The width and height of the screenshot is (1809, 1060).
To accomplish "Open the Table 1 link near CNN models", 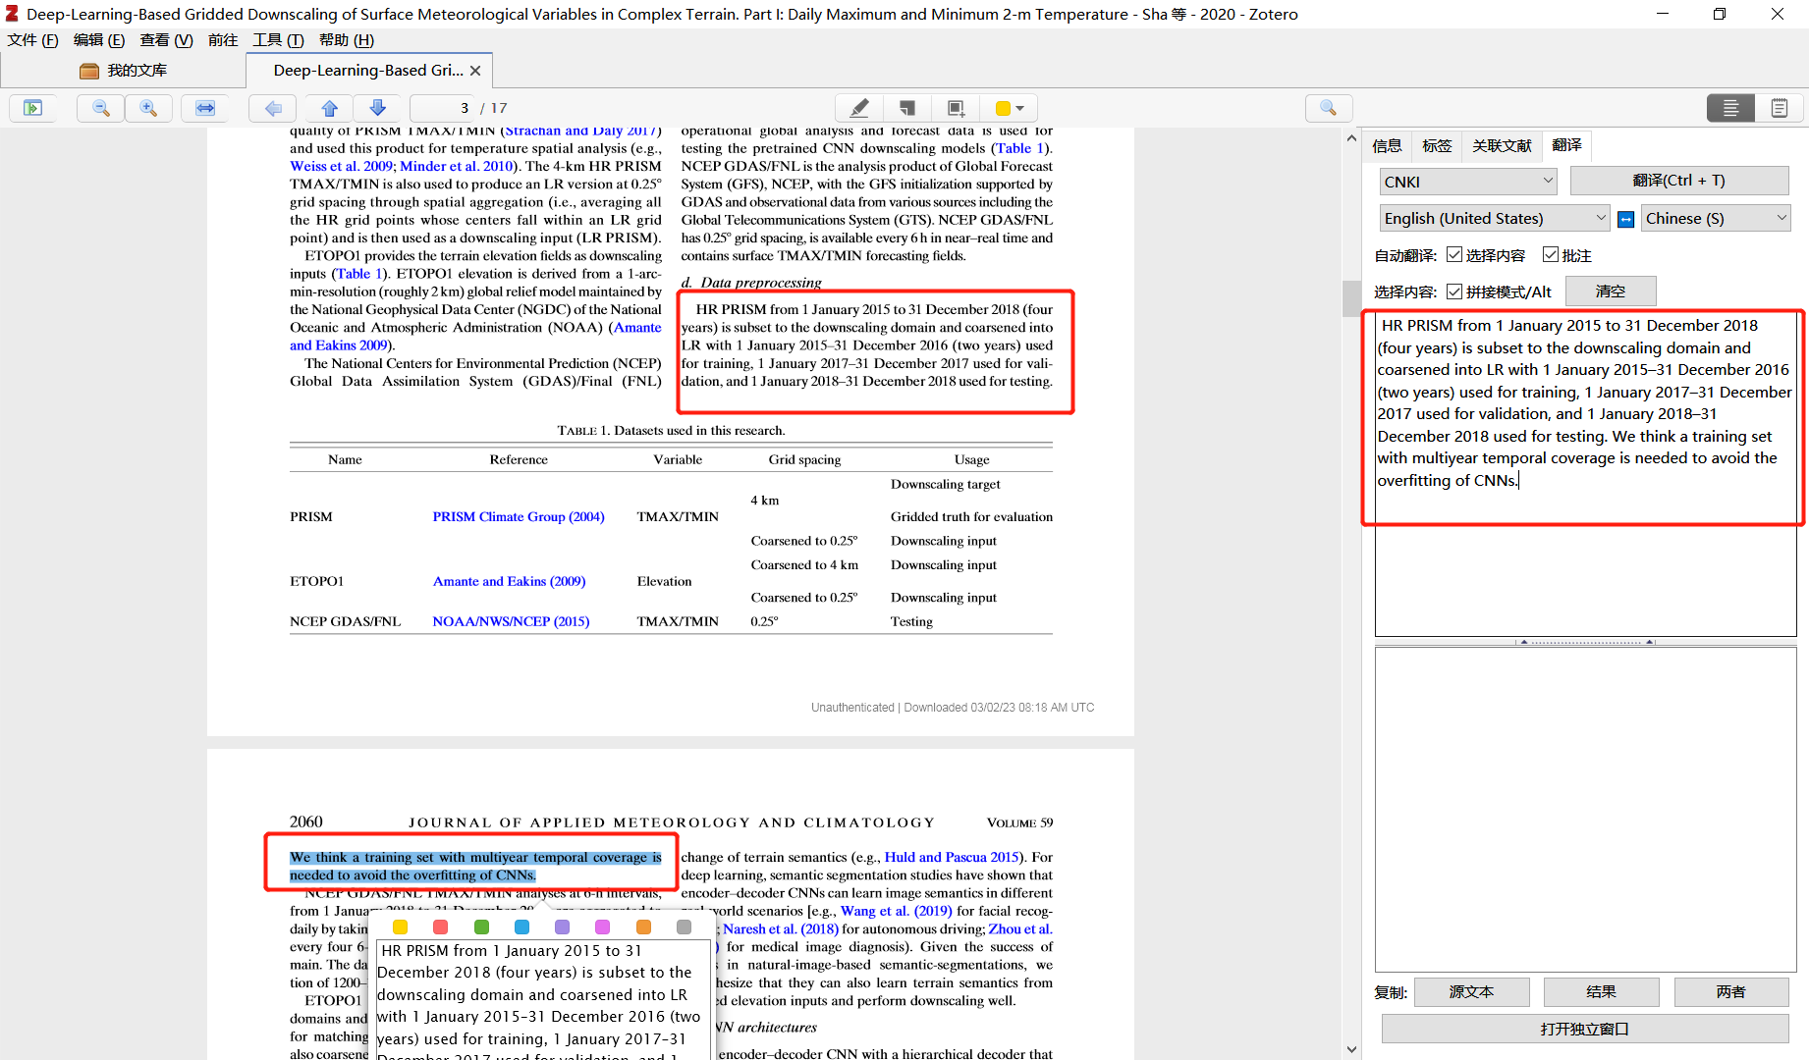I will point(1019,148).
